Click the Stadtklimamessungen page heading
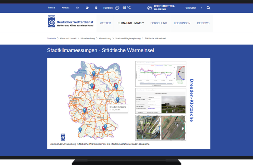The height and width of the screenshot is (165, 253). pyautogui.click(x=100, y=50)
